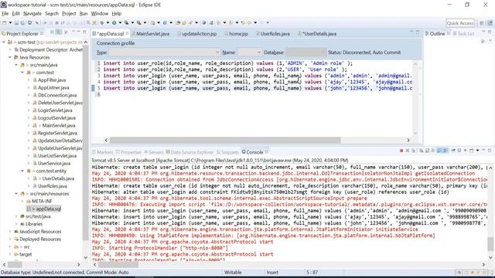This screenshot has width=495, height=278.
Task: Open the File menu
Action: (5, 14)
